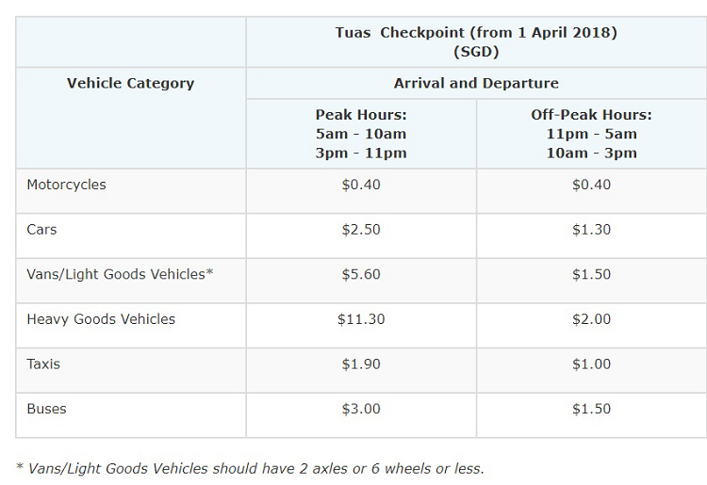Viewport: 707px width, 485px height.
Task: Select the Taxis row label
Action: click(x=43, y=364)
